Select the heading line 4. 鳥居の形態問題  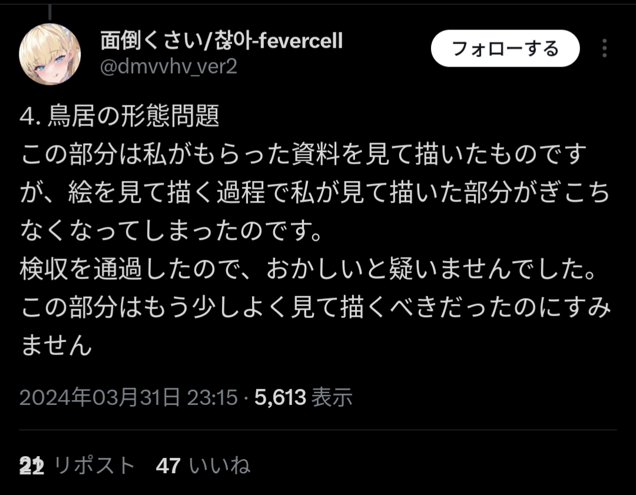point(119,115)
